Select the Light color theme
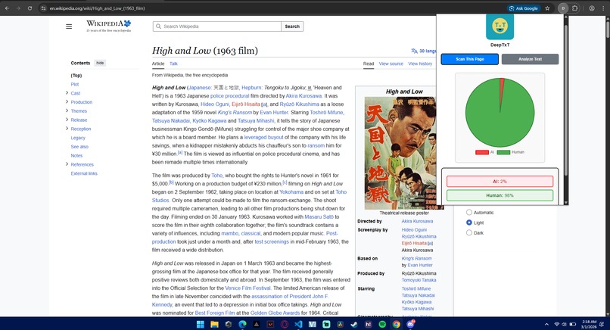 tap(469, 223)
